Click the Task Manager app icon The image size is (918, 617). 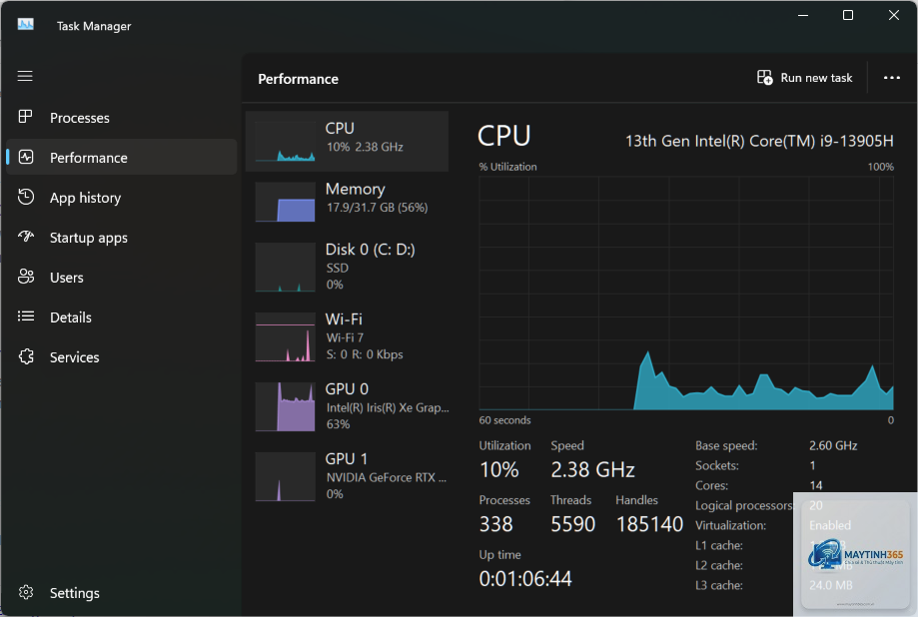(25, 24)
